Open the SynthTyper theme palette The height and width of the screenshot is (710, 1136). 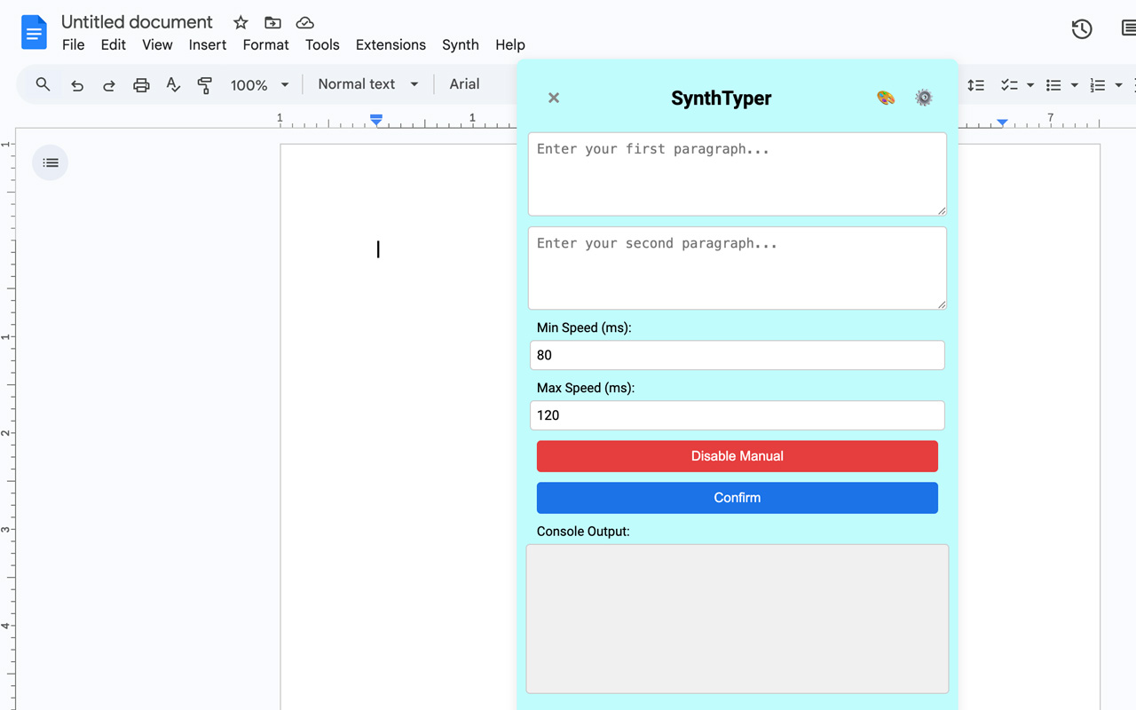885,98
